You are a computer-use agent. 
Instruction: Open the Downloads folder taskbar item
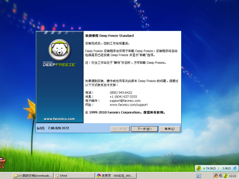[x=33, y=176]
